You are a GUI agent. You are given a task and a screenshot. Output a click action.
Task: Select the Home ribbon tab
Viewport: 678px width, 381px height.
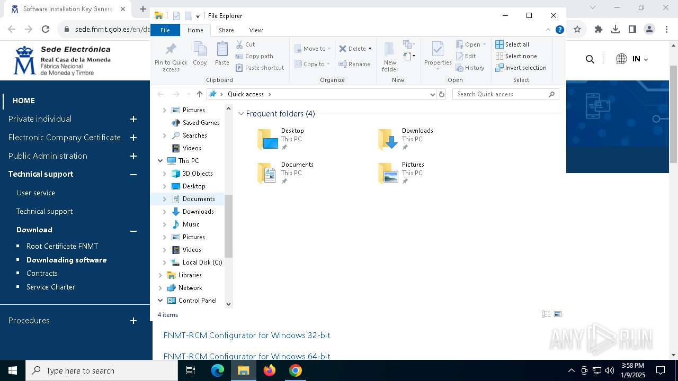click(x=195, y=30)
